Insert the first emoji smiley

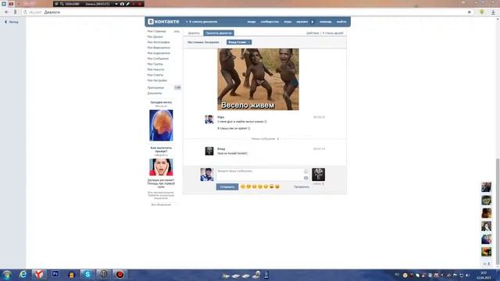click(x=243, y=187)
